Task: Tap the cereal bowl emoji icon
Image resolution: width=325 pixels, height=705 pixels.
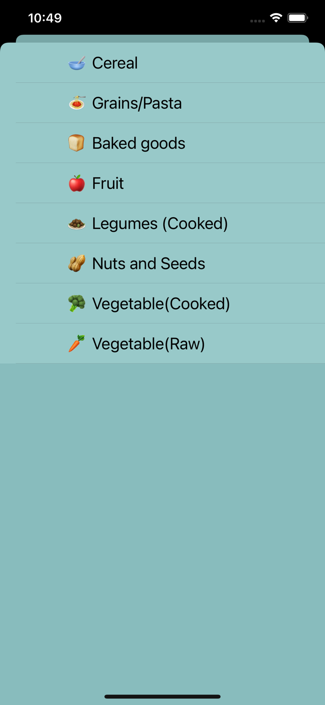Action: pyautogui.click(x=77, y=63)
